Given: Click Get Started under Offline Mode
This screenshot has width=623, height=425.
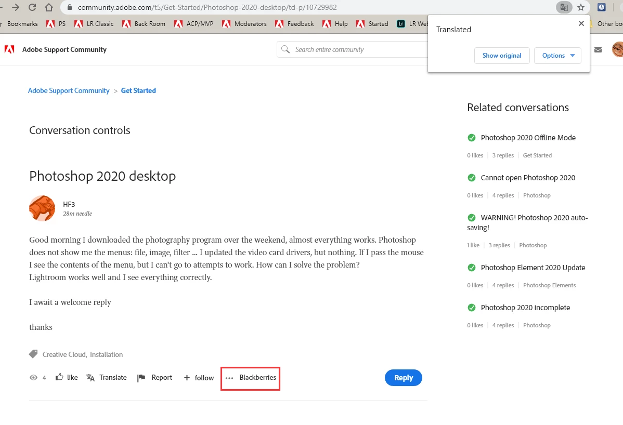Looking at the screenshot, I should [537, 155].
